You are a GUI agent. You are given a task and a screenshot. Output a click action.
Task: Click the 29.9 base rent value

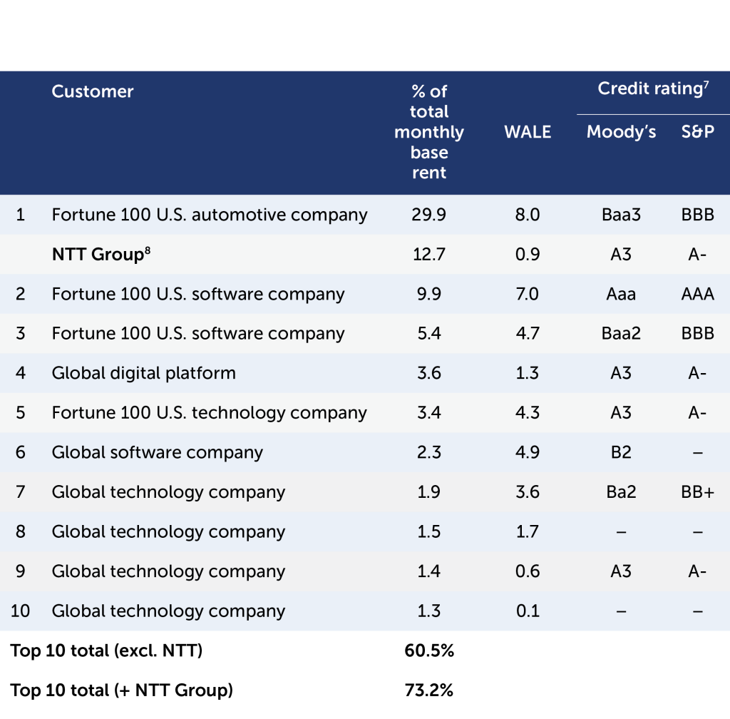(x=428, y=215)
